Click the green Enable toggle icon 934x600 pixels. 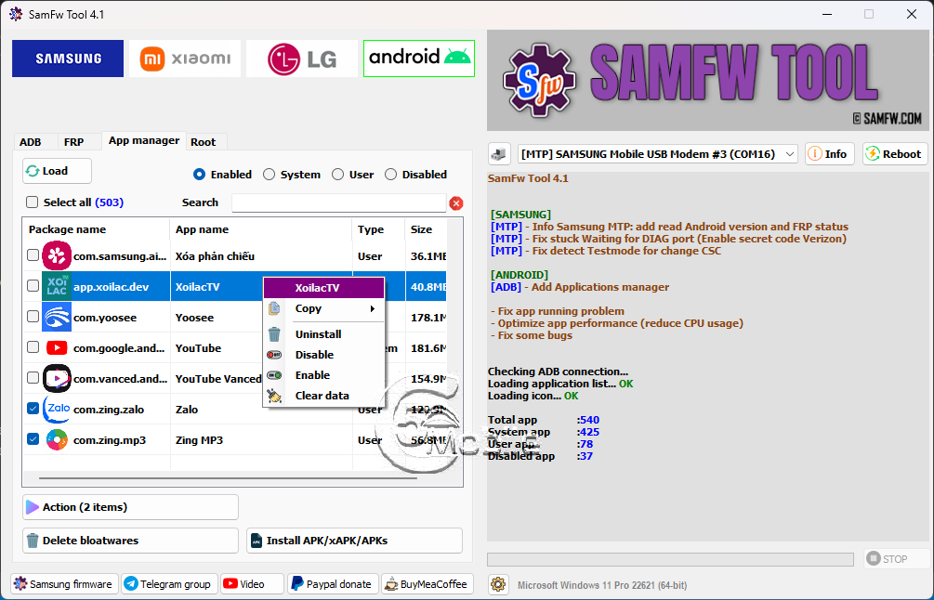[x=274, y=375]
